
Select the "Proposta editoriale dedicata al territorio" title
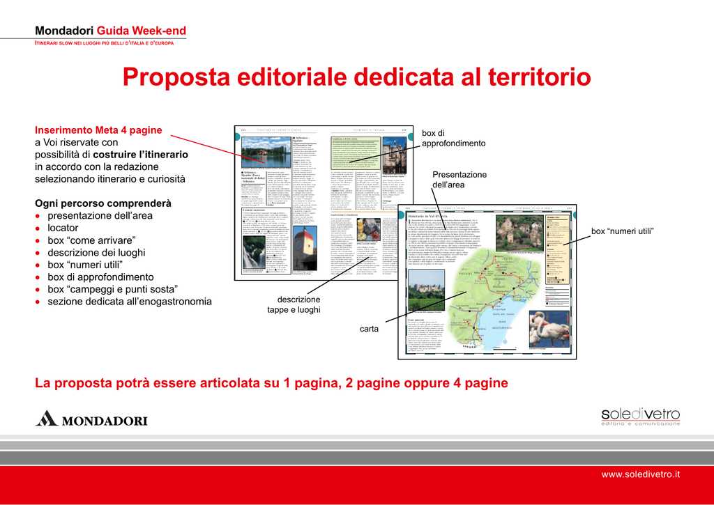click(x=356, y=77)
